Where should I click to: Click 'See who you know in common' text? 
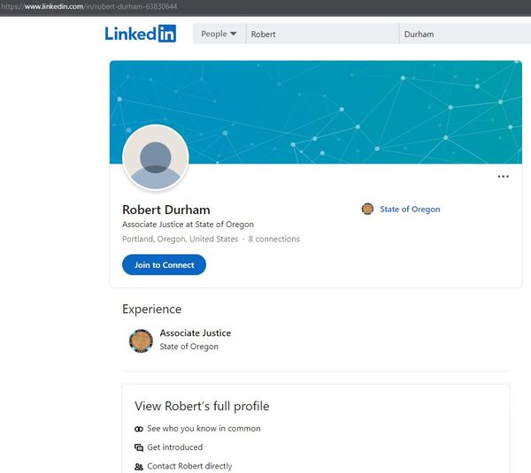click(204, 428)
